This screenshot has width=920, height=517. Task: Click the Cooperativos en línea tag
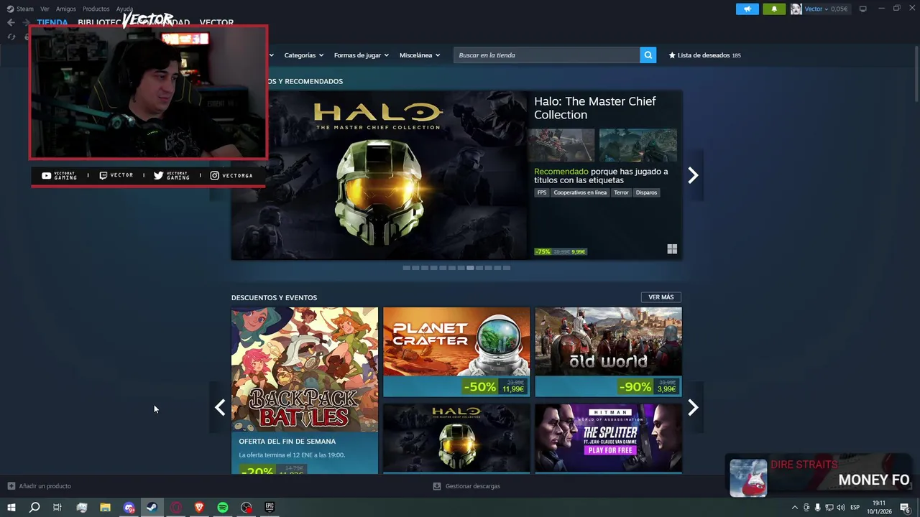[x=580, y=192]
